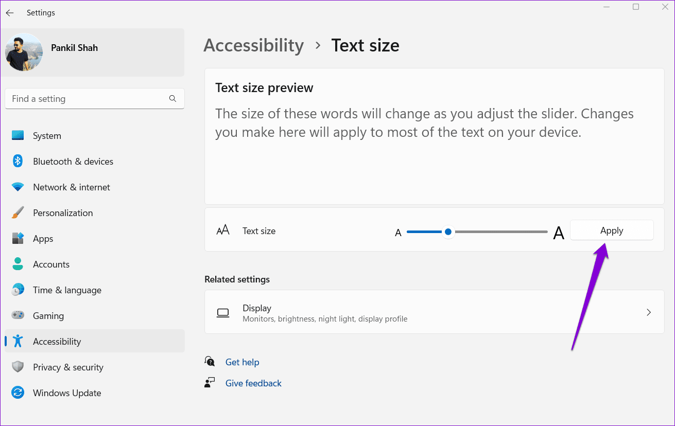Expand Display related settings chevron
Screen dimensions: 675x426
point(649,312)
